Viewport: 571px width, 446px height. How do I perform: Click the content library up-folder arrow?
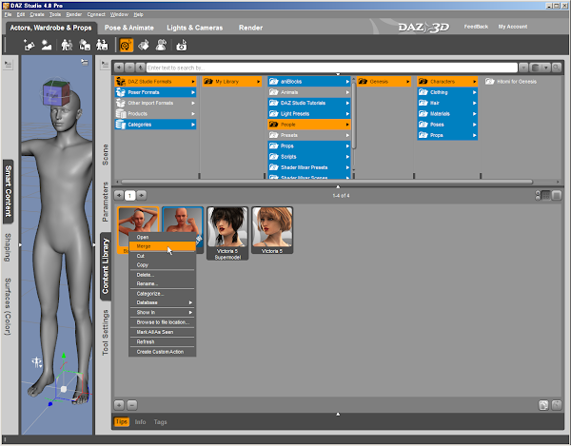(x=140, y=68)
